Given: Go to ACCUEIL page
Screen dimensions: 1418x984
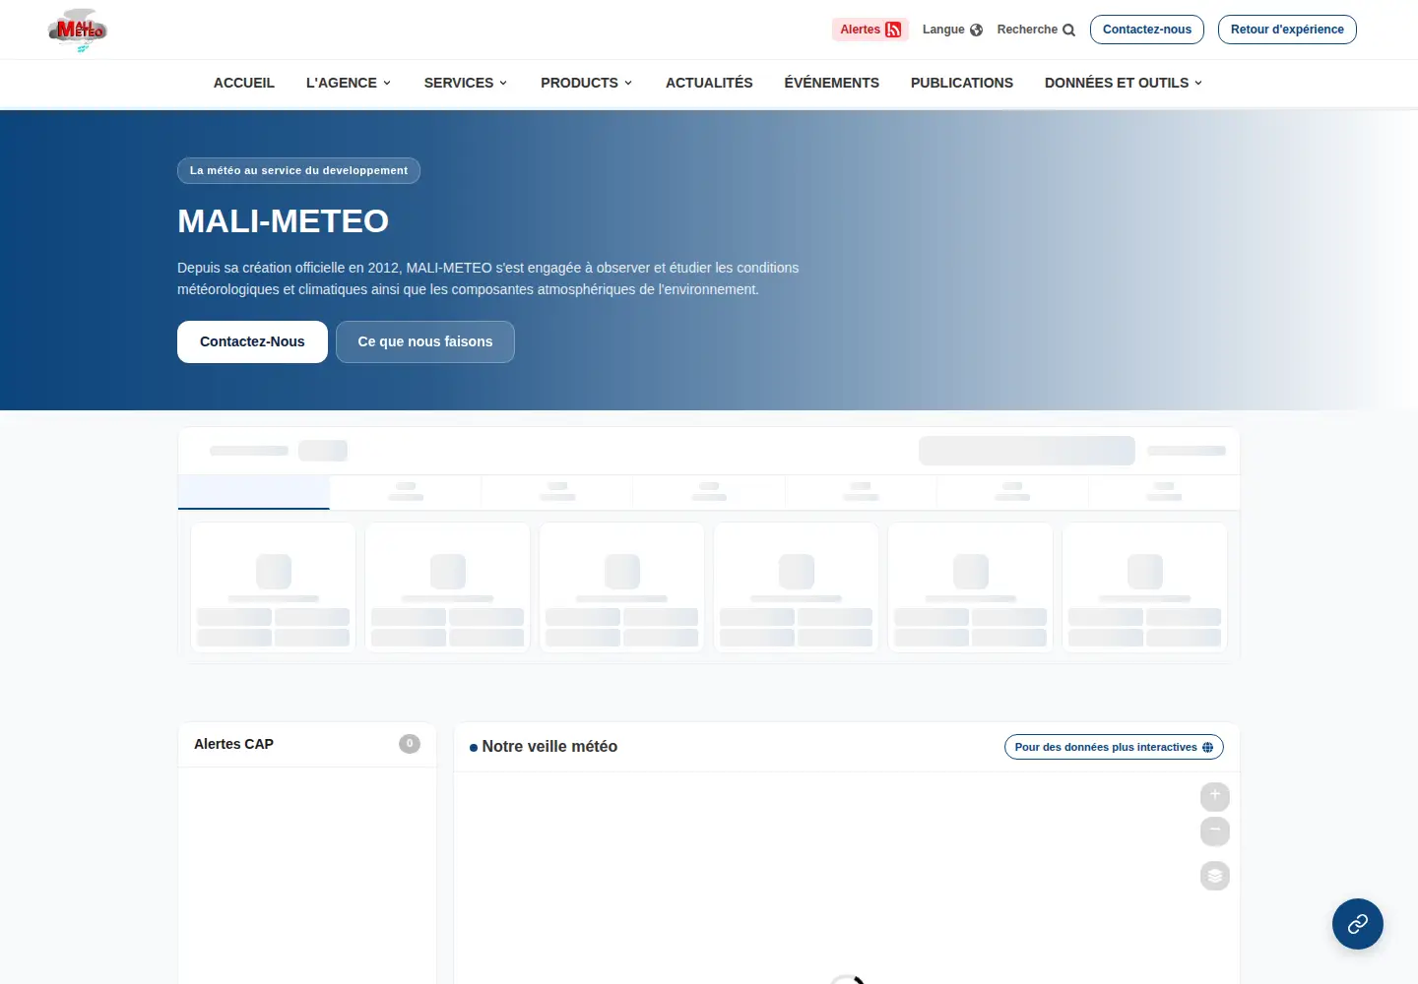Looking at the screenshot, I should pyautogui.click(x=244, y=83).
